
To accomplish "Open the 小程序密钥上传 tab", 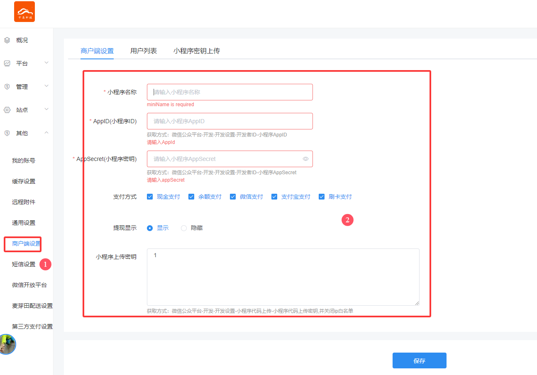I will tap(197, 51).
